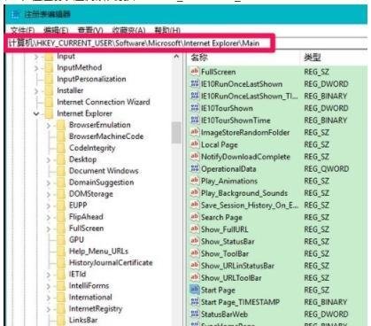
Task: Open the 收藏夹(A) menu
Action: (128, 30)
